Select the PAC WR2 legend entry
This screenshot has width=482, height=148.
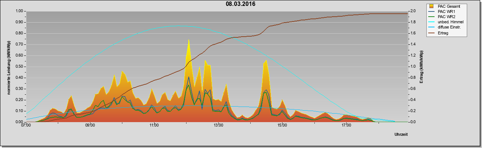[x=446, y=17]
